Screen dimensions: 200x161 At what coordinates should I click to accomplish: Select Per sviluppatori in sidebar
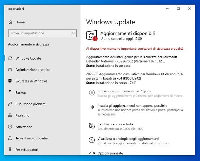[27, 150]
